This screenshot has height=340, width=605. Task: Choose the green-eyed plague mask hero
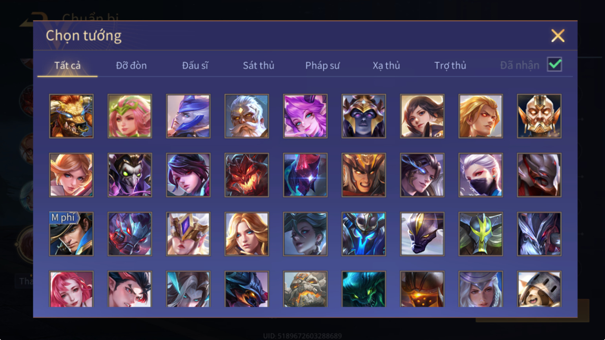click(130, 175)
